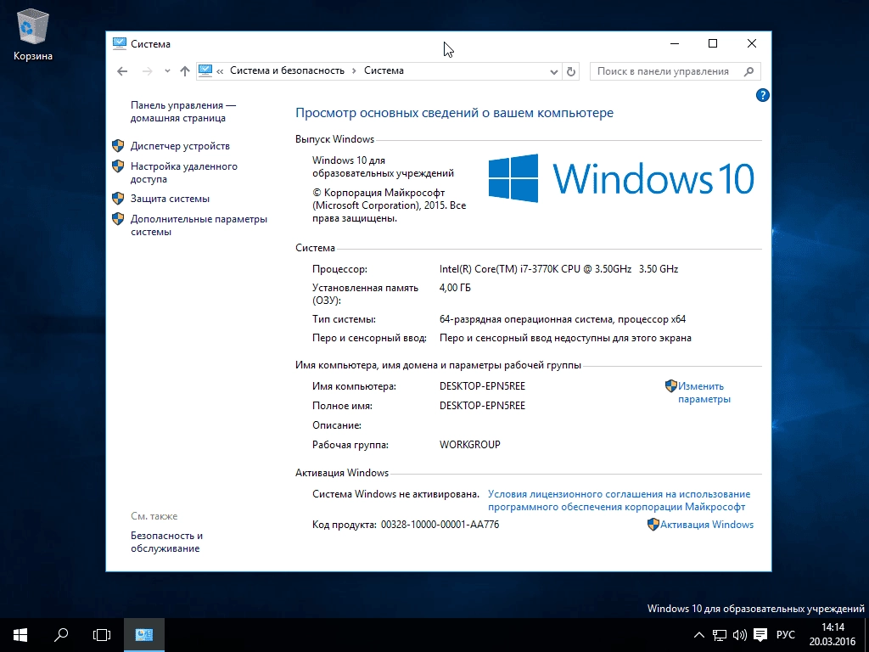This screenshot has width=869, height=652.
Task: Click the Система и безопасность breadcrumb
Action: [287, 70]
